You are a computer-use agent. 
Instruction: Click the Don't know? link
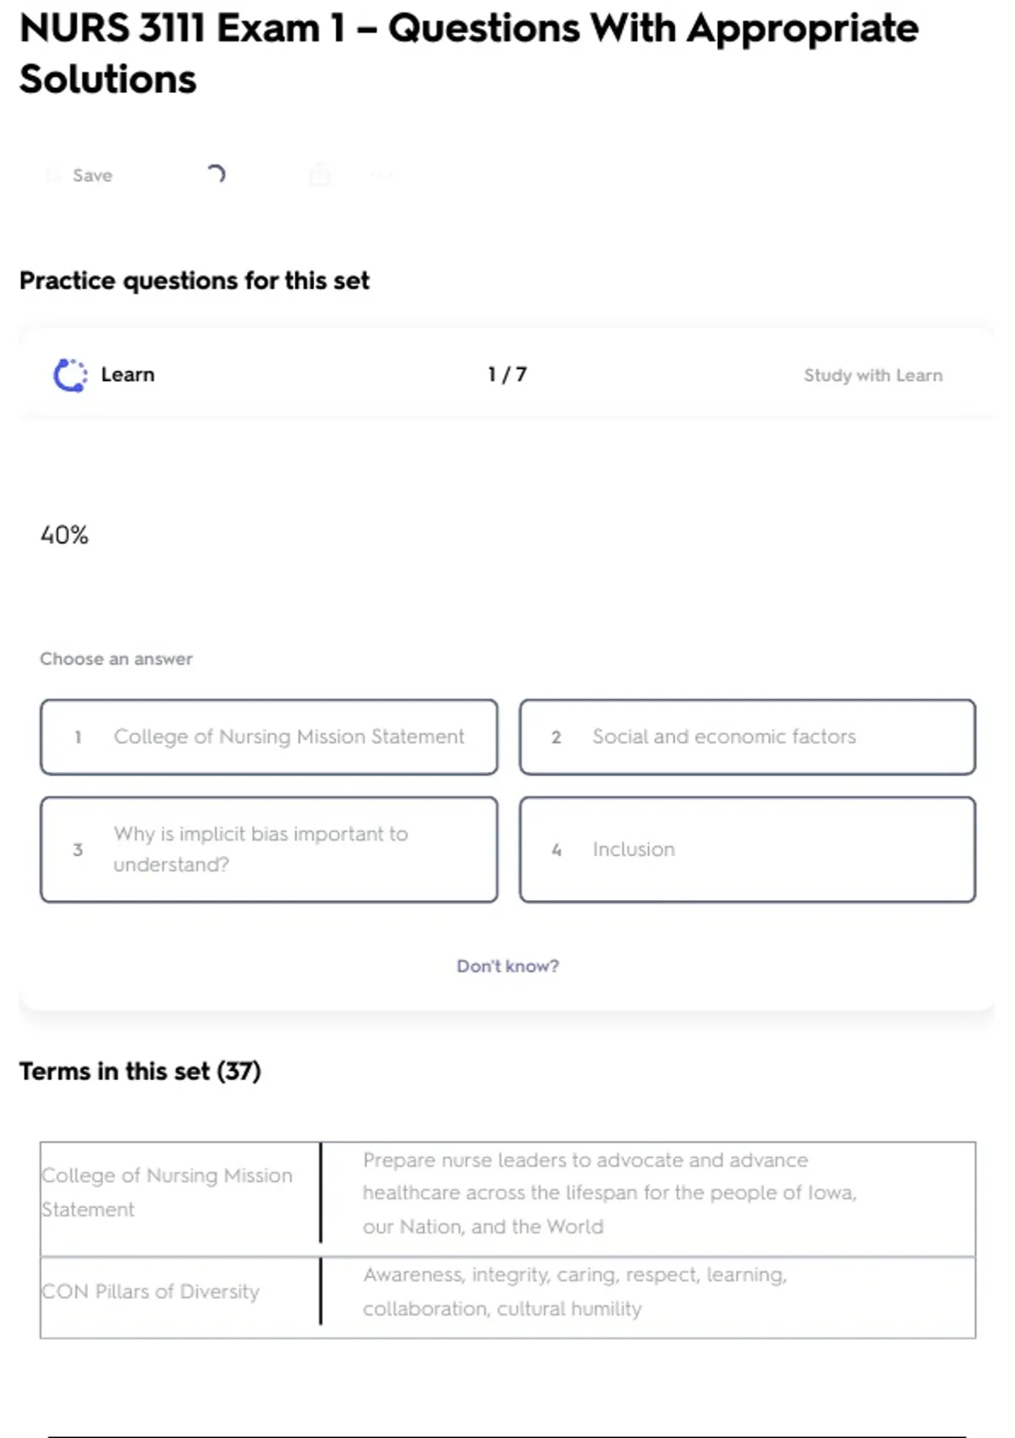pos(507,966)
